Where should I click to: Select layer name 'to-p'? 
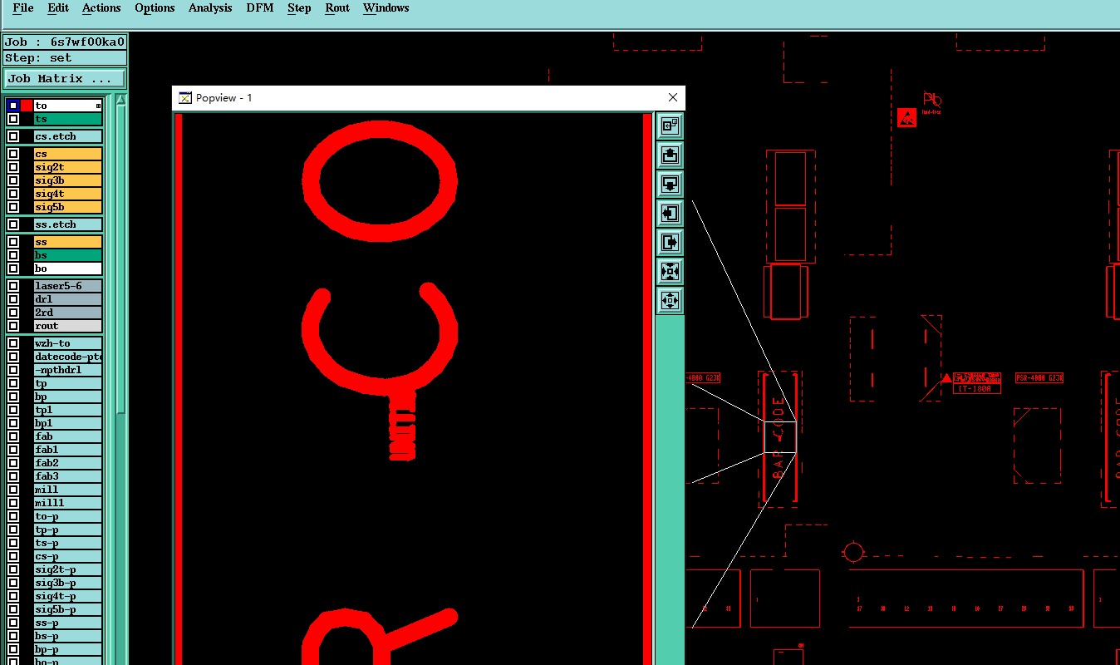pyautogui.click(x=67, y=516)
